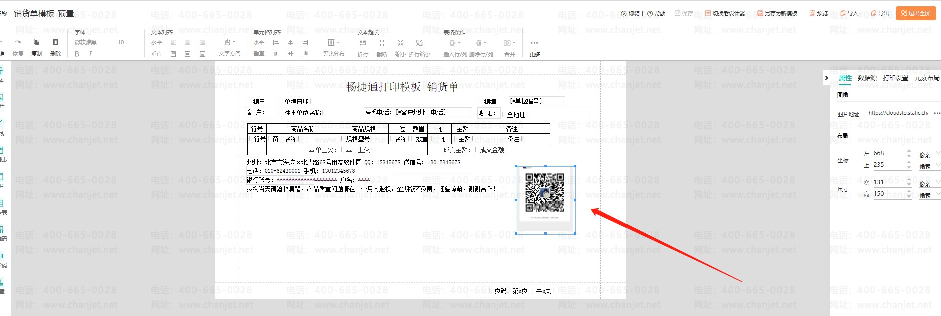
Task: Select the wrap and shrink (折行缩小) icon
Action: [419, 43]
